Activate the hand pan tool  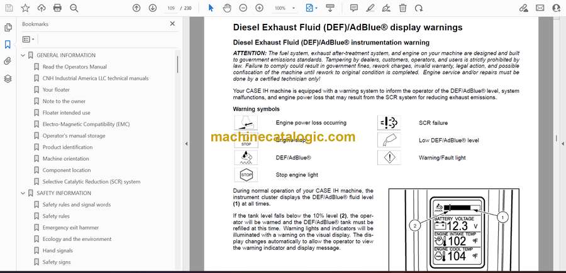pyautogui.click(x=227, y=8)
